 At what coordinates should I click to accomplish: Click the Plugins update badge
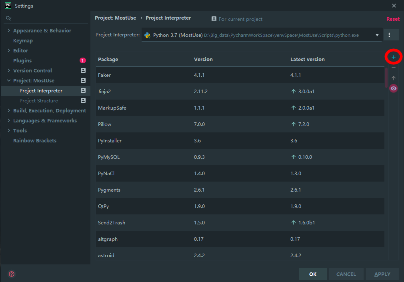tap(83, 60)
